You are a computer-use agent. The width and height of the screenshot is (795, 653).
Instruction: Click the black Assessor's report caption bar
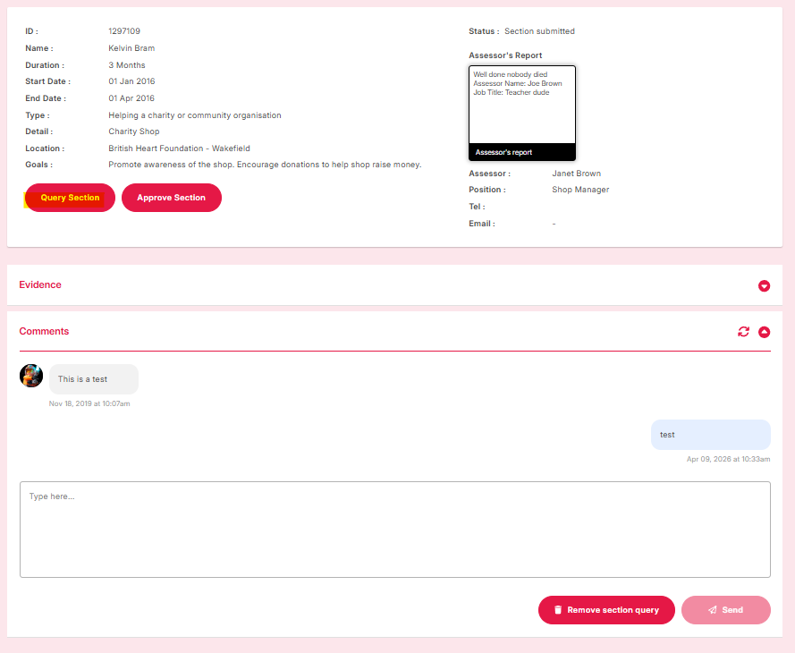point(521,152)
